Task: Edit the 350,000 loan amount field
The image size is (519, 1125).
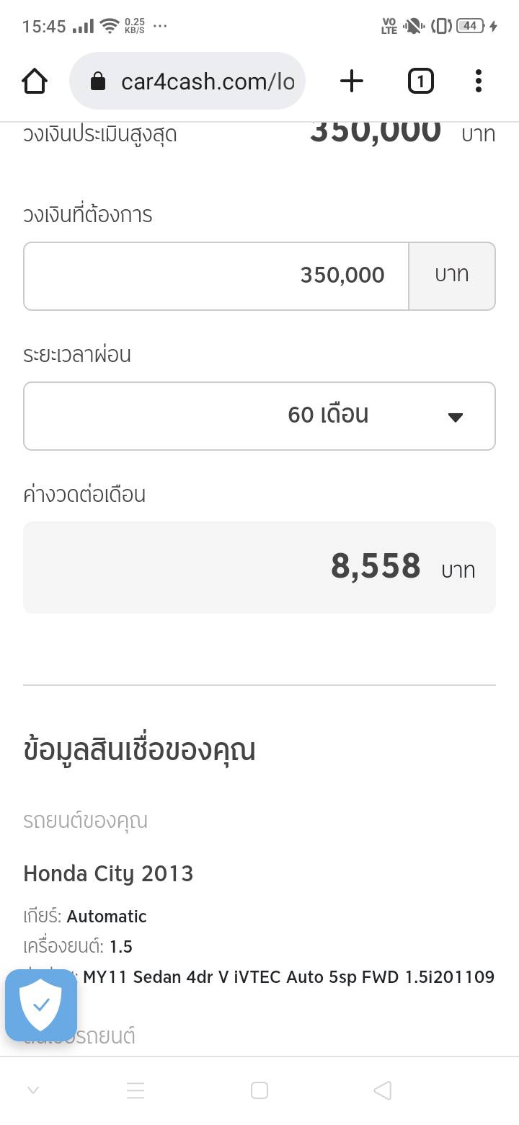Action: (x=216, y=275)
